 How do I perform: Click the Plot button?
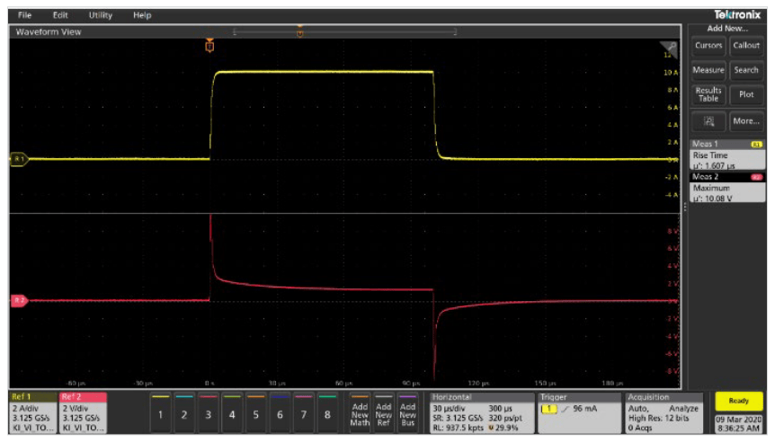click(746, 94)
